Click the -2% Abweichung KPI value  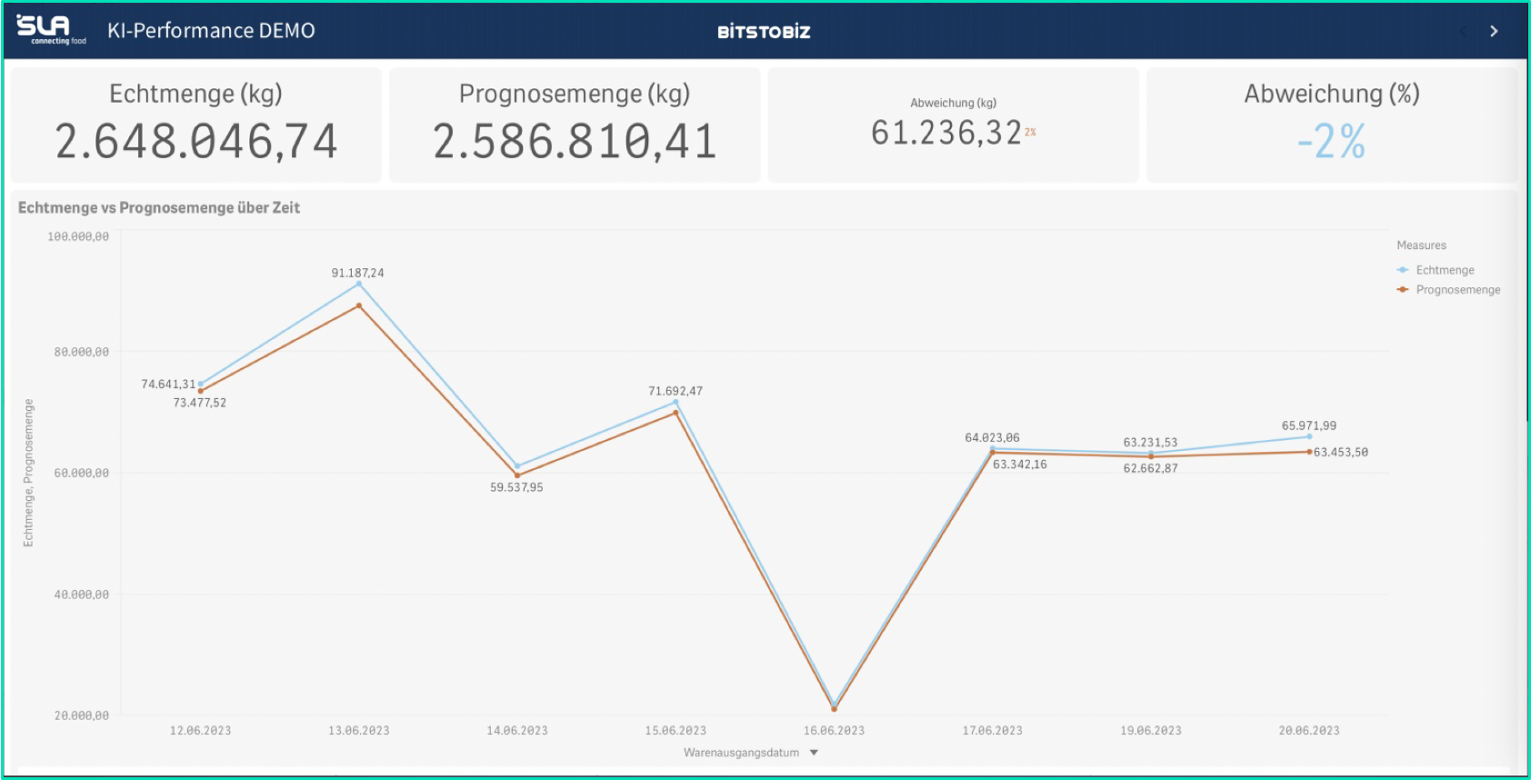click(1331, 142)
